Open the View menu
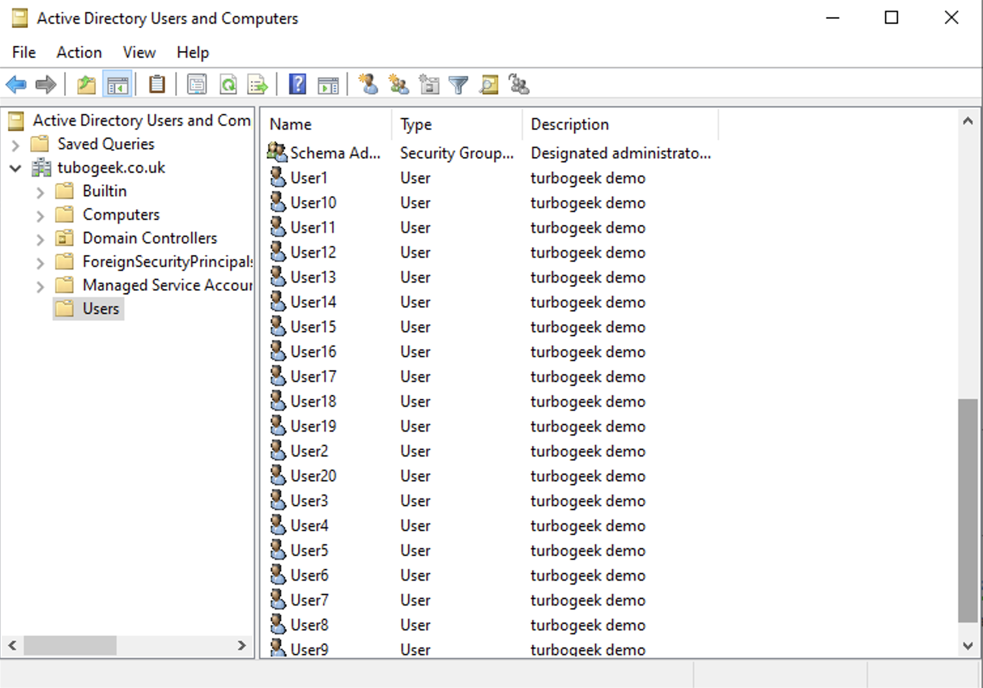 coord(139,52)
